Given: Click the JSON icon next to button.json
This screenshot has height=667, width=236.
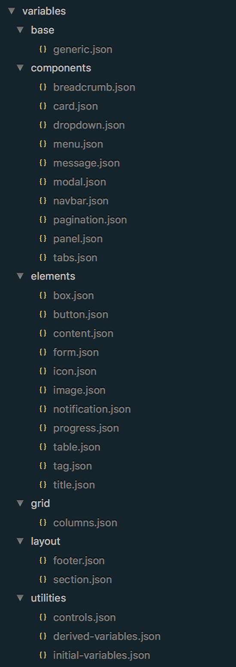Looking at the screenshot, I should point(42,314).
